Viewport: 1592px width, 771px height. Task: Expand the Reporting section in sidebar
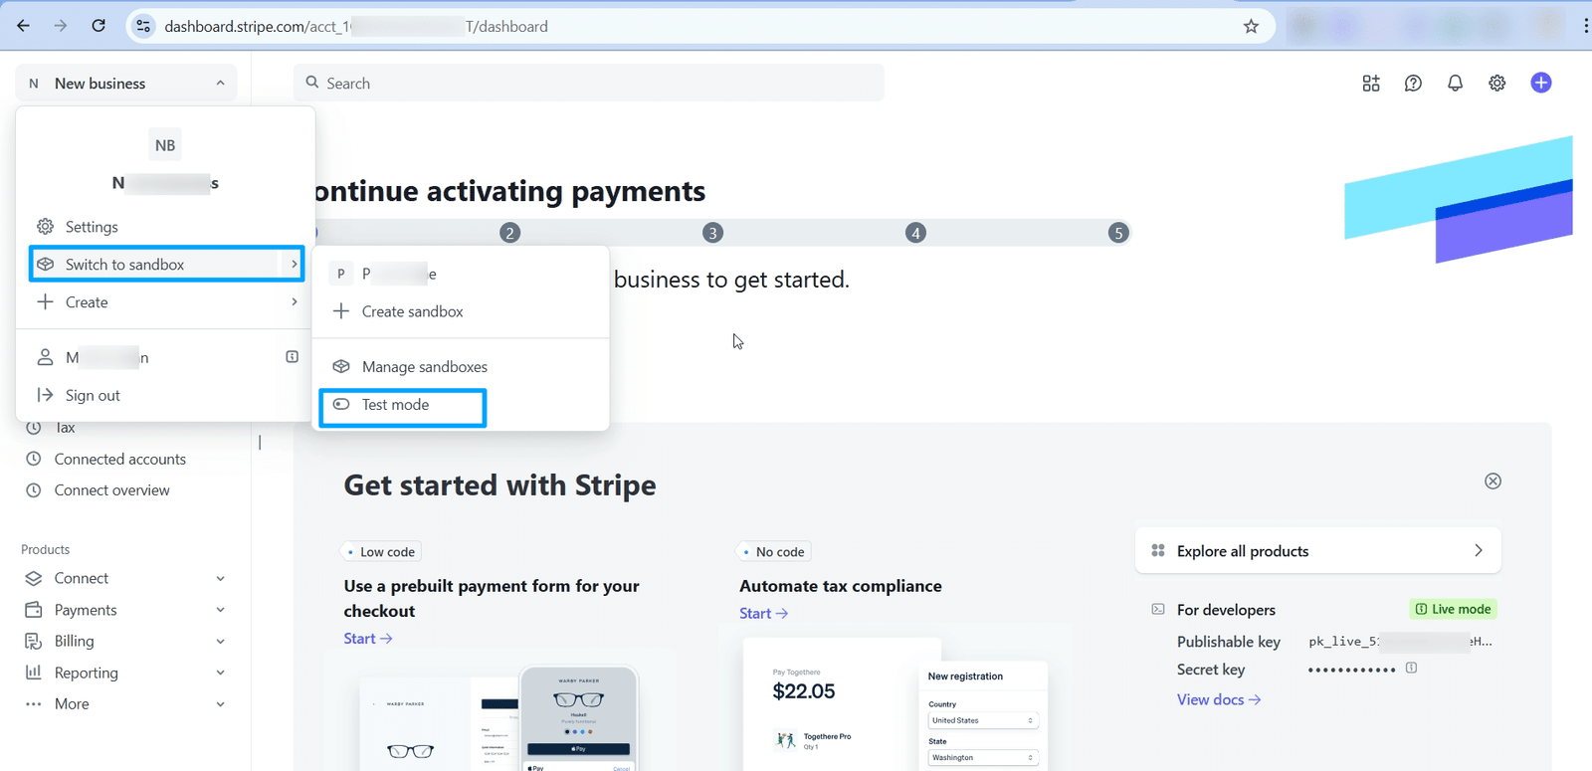click(125, 673)
